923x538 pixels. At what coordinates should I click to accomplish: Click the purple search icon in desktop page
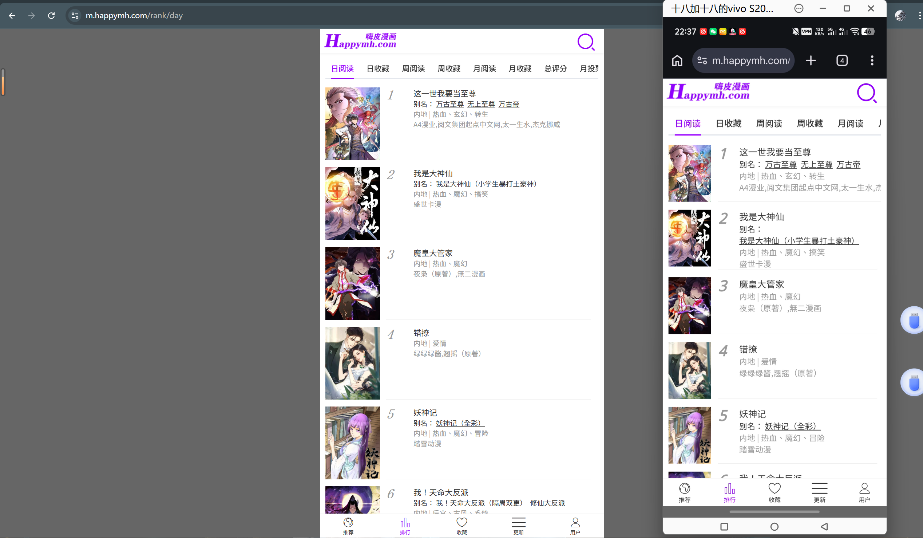(x=586, y=42)
